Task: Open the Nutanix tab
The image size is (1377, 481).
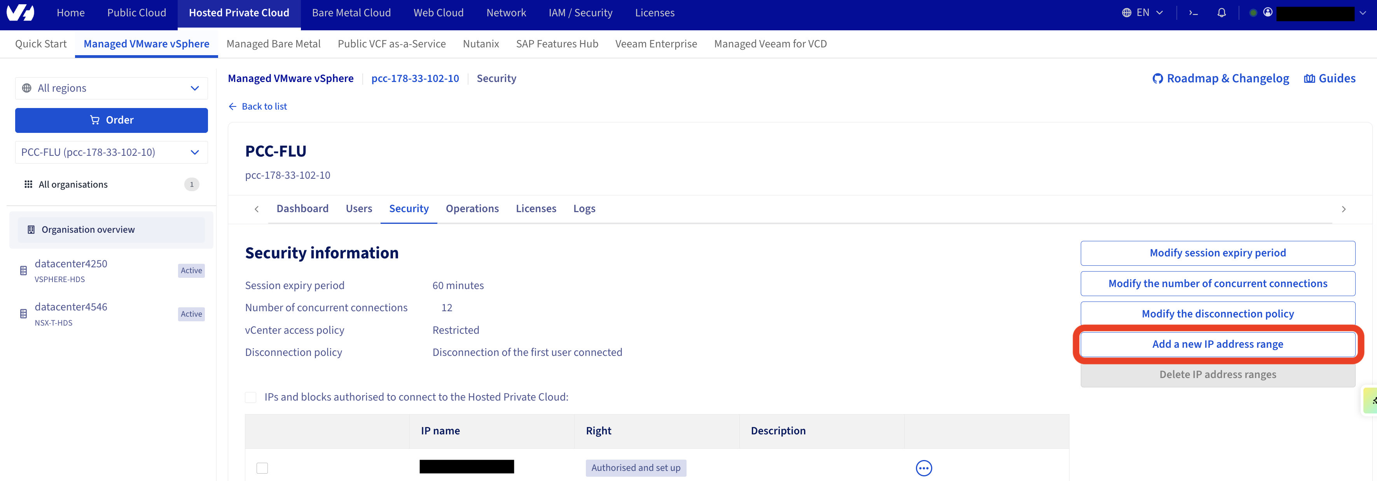Action: 481,44
